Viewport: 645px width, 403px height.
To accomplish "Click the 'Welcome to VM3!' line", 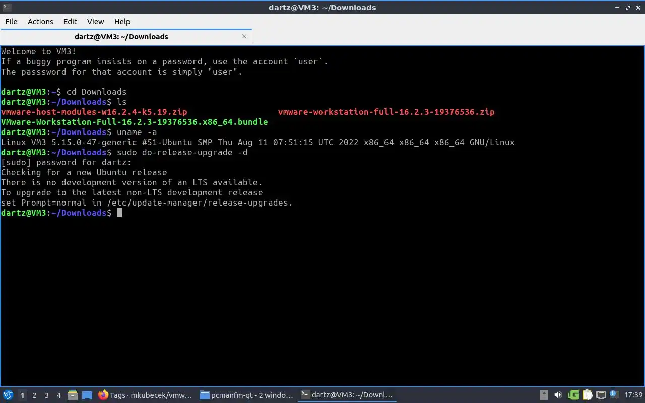I will (x=39, y=51).
